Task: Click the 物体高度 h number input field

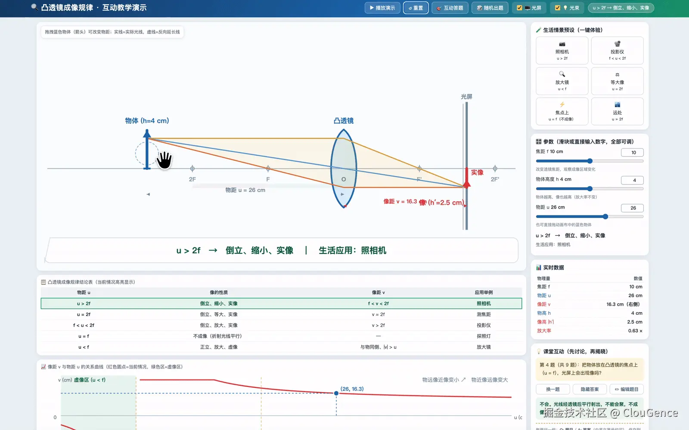Action: 632,180
